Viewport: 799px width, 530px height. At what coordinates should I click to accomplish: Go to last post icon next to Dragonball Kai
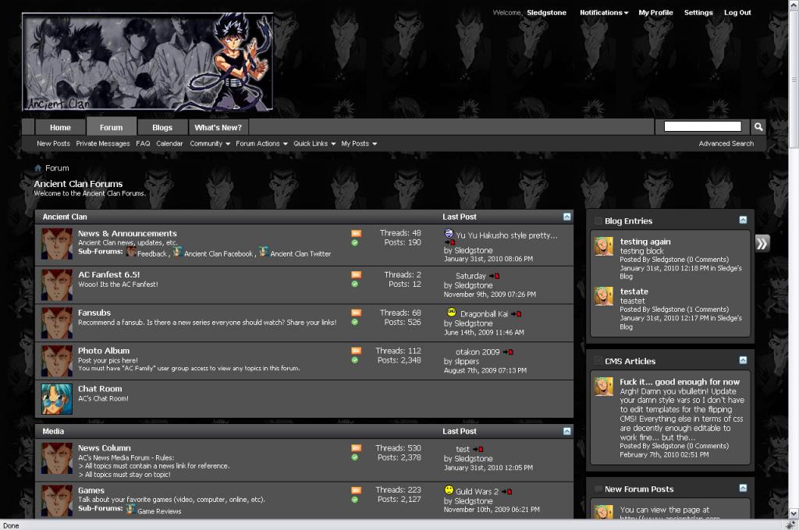[517, 314]
